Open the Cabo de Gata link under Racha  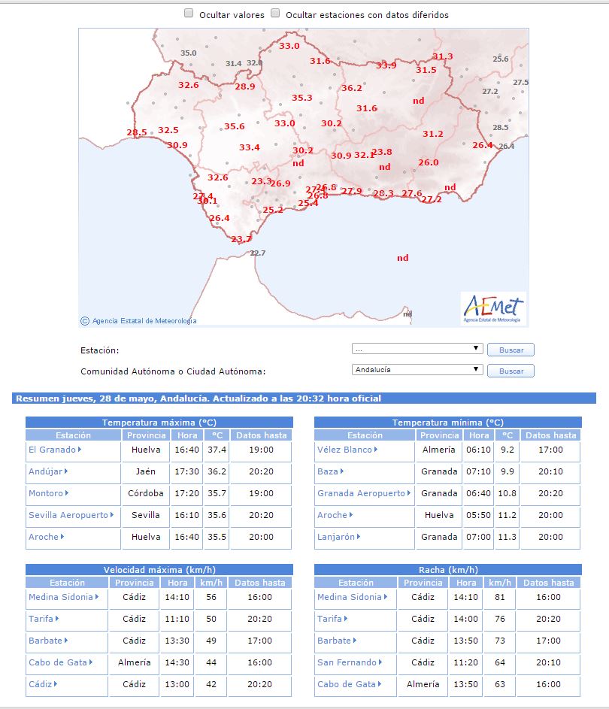[347, 684]
